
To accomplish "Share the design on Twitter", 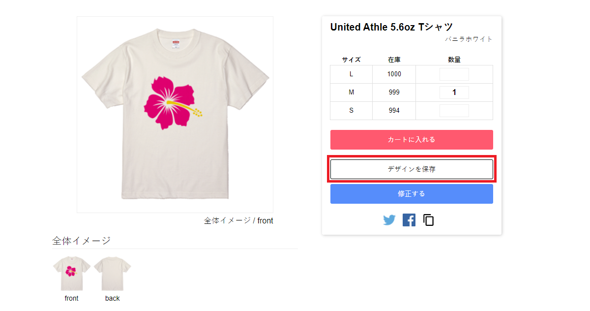I will click(x=389, y=220).
